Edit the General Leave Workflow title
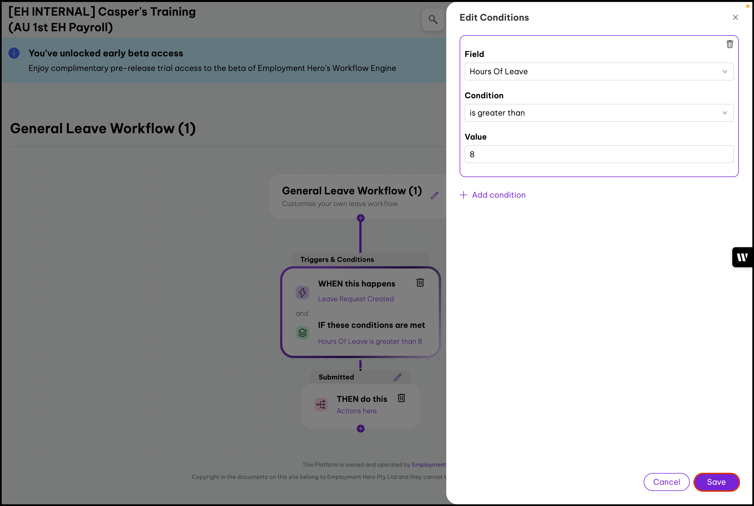The height and width of the screenshot is (506, 754). 435,195
